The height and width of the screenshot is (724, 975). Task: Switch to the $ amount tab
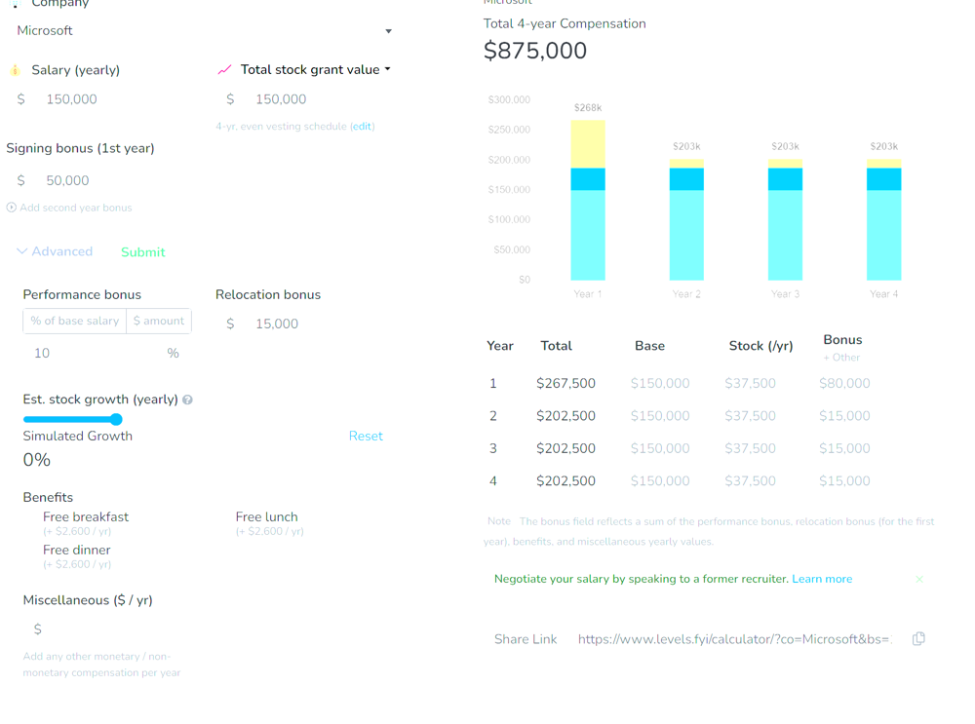pyautogui.click(x=159, y=321)
